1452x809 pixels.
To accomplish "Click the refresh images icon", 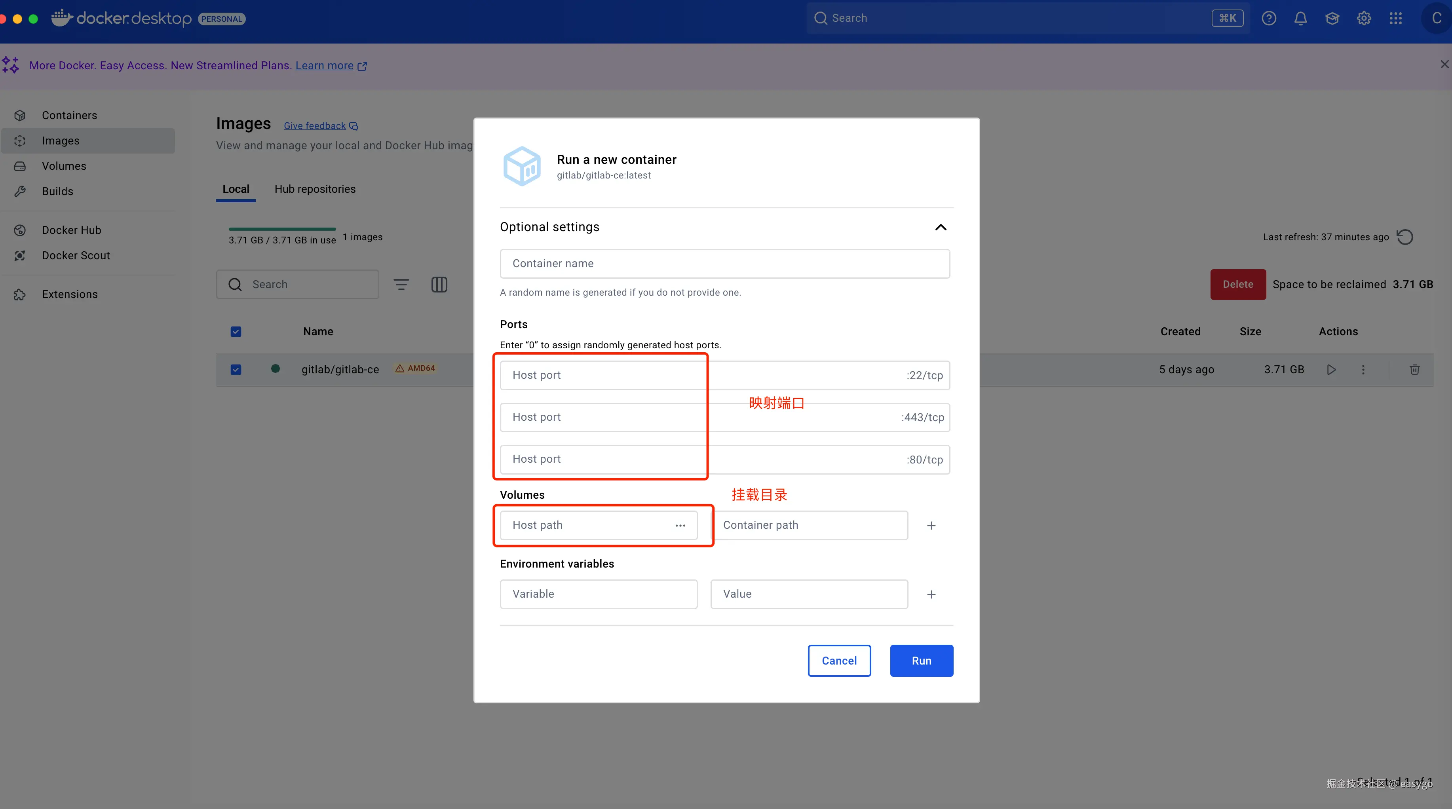I will click(1404, 237).
